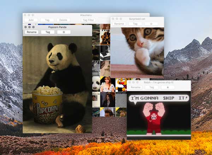This screenshot has height=155, width=212.
Task: Click Rename in the Surprised cat window
Action: point(119,24)
